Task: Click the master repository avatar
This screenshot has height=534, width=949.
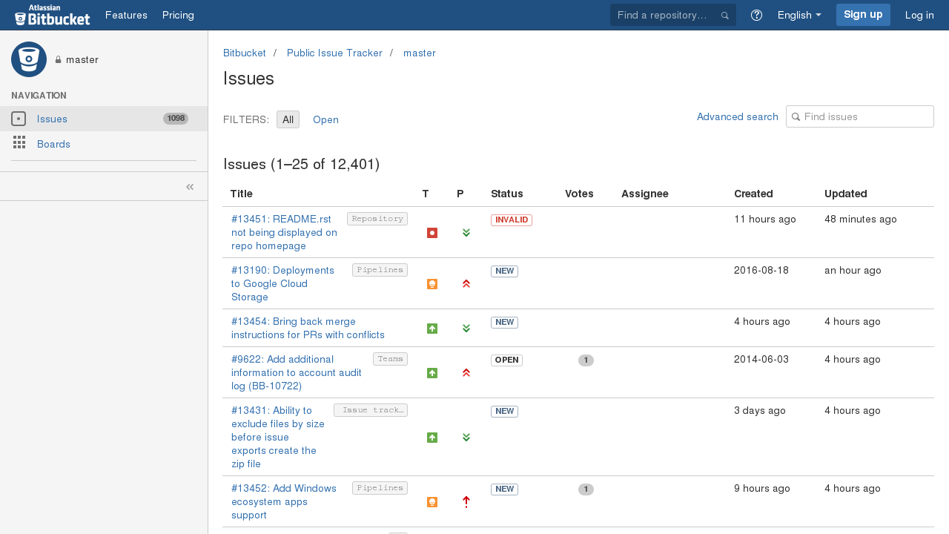Action: pos(29,59)
